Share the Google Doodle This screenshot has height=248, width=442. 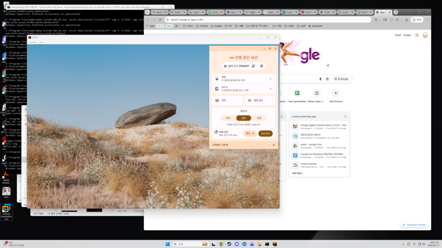(x=328, y=65)
